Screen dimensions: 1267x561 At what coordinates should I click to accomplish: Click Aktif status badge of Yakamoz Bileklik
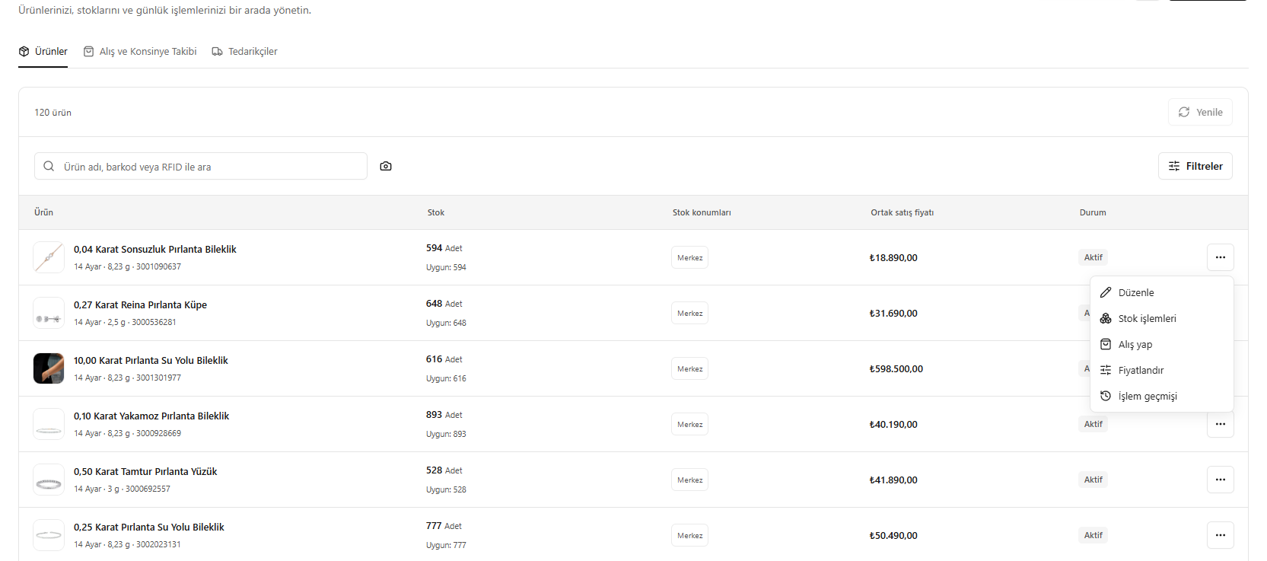(1093, 424)
